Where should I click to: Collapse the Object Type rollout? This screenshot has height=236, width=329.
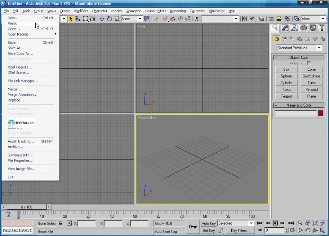(x=299, y=58)
